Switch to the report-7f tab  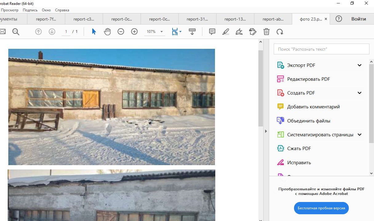pos(46,19)
